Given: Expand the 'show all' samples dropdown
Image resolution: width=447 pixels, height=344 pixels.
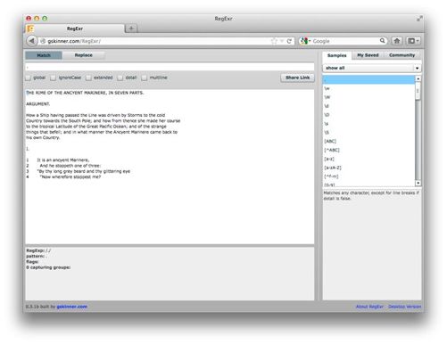Looking at the screenshot, I should pos(372,68).
